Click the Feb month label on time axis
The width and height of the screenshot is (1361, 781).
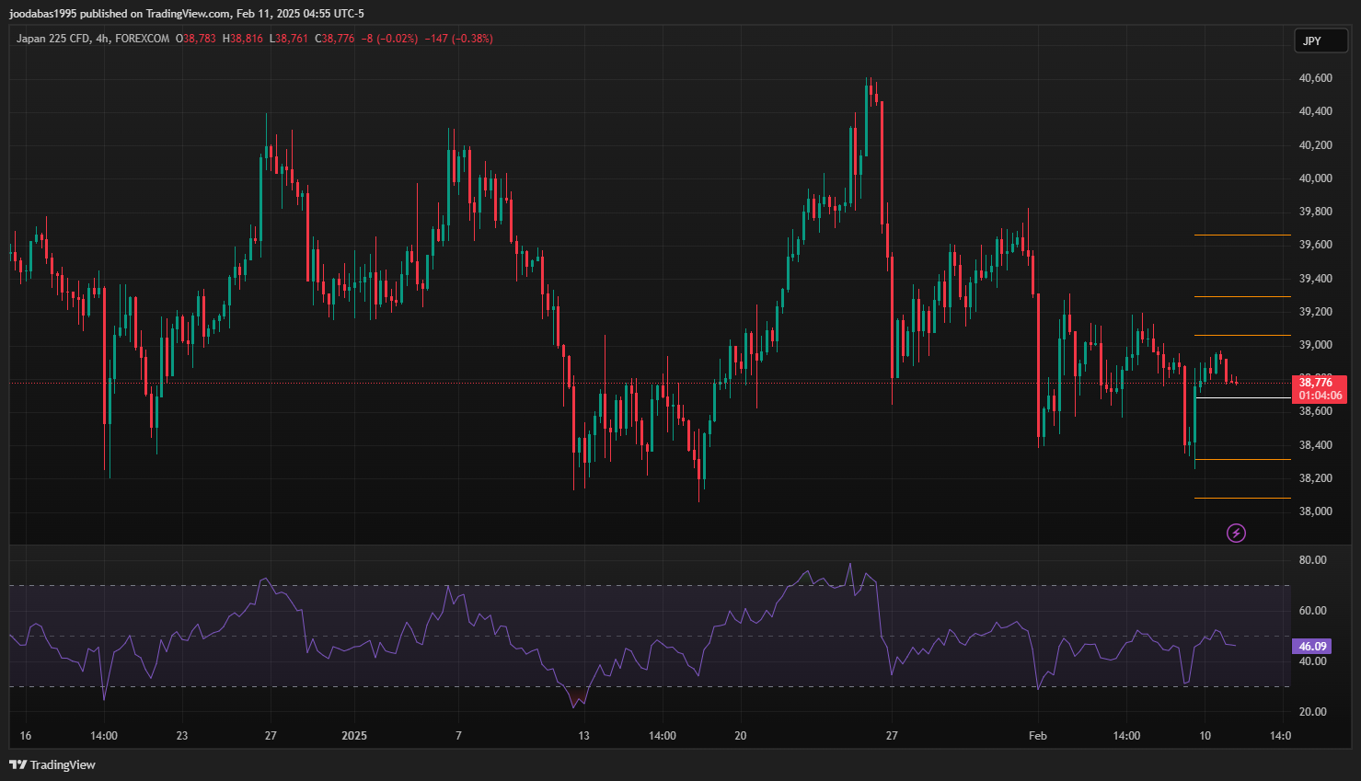pos(1038,736)
